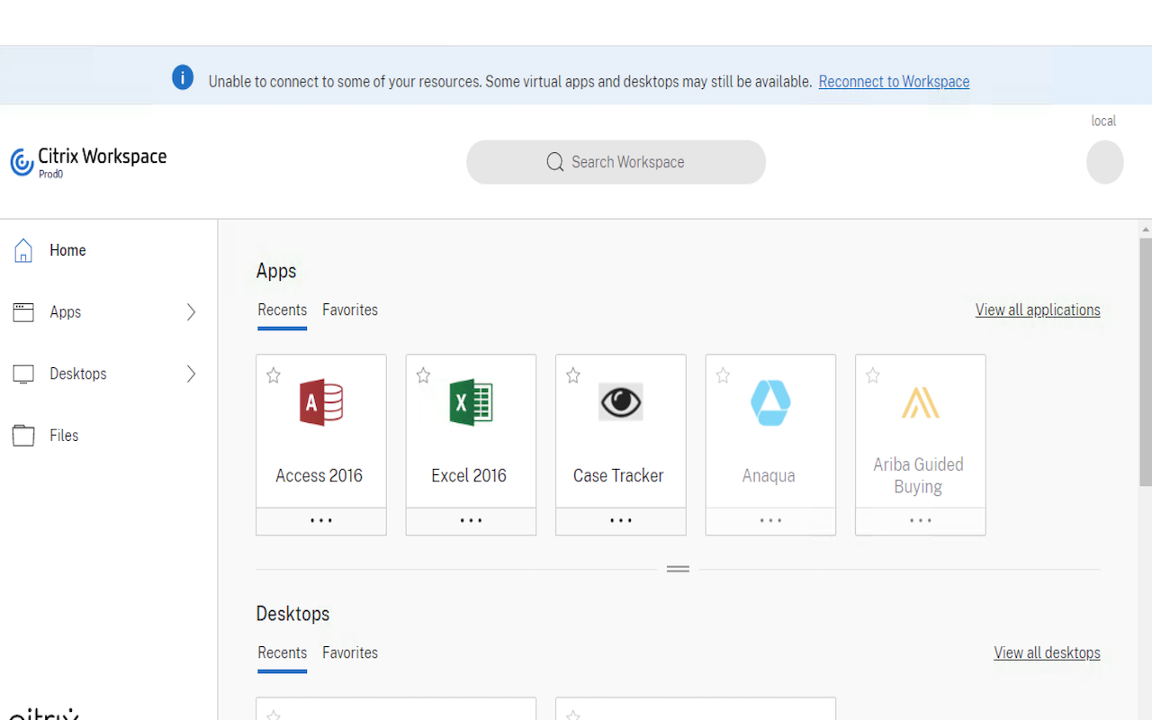The image size is (1152, 720).
Task: Open the user profile avatar
Action: [x=1104, y=162]
